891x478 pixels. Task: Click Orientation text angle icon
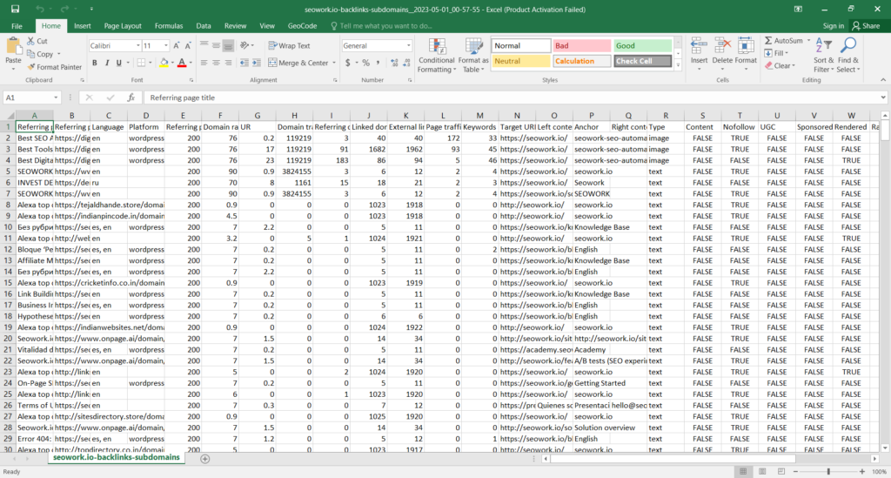tap(245, 45)
